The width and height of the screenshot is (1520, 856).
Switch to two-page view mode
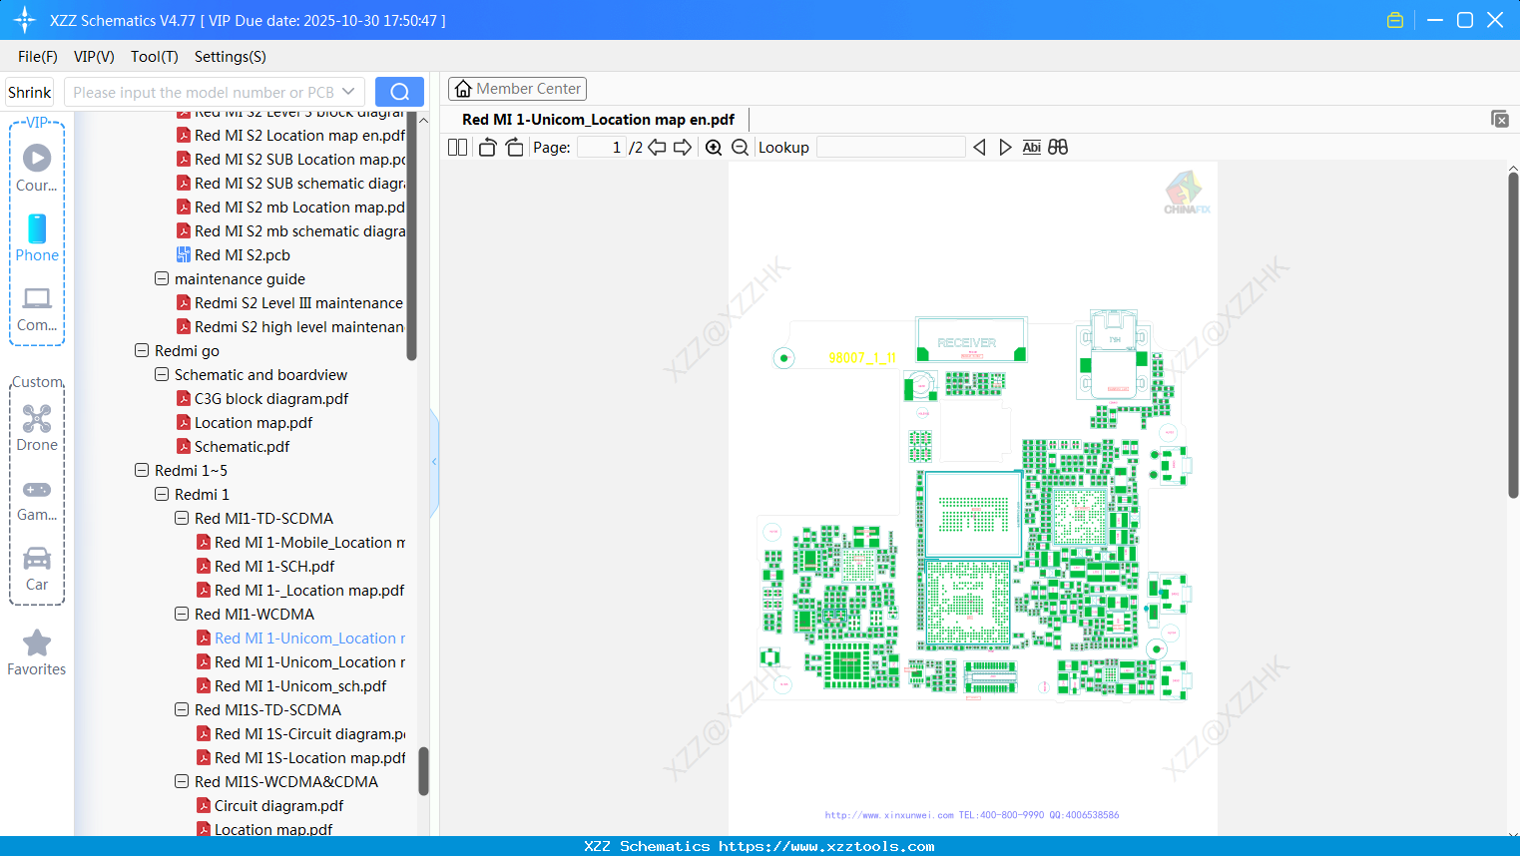click(x=456, y=146)
